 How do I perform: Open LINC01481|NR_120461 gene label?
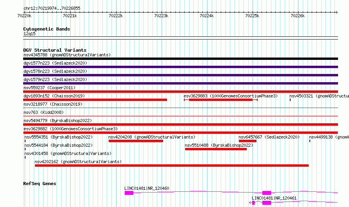tap(274, 198)
